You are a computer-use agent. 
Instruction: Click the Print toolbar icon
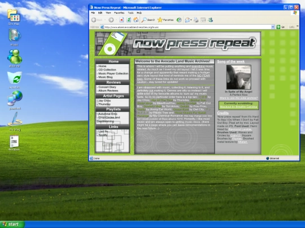196,20
